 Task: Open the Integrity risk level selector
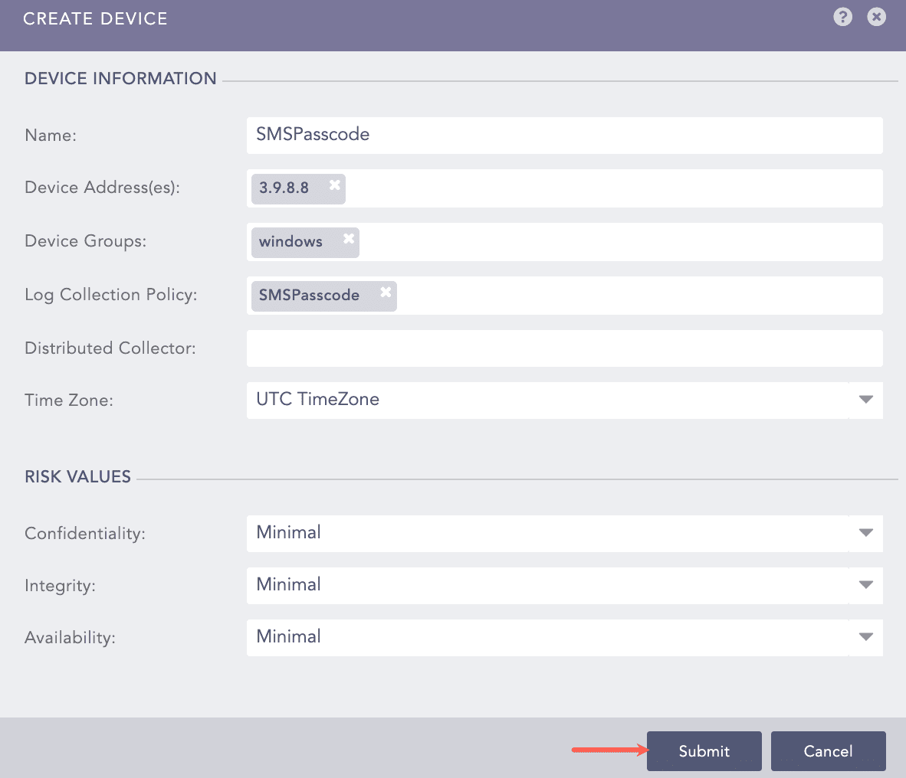(537, 584)
